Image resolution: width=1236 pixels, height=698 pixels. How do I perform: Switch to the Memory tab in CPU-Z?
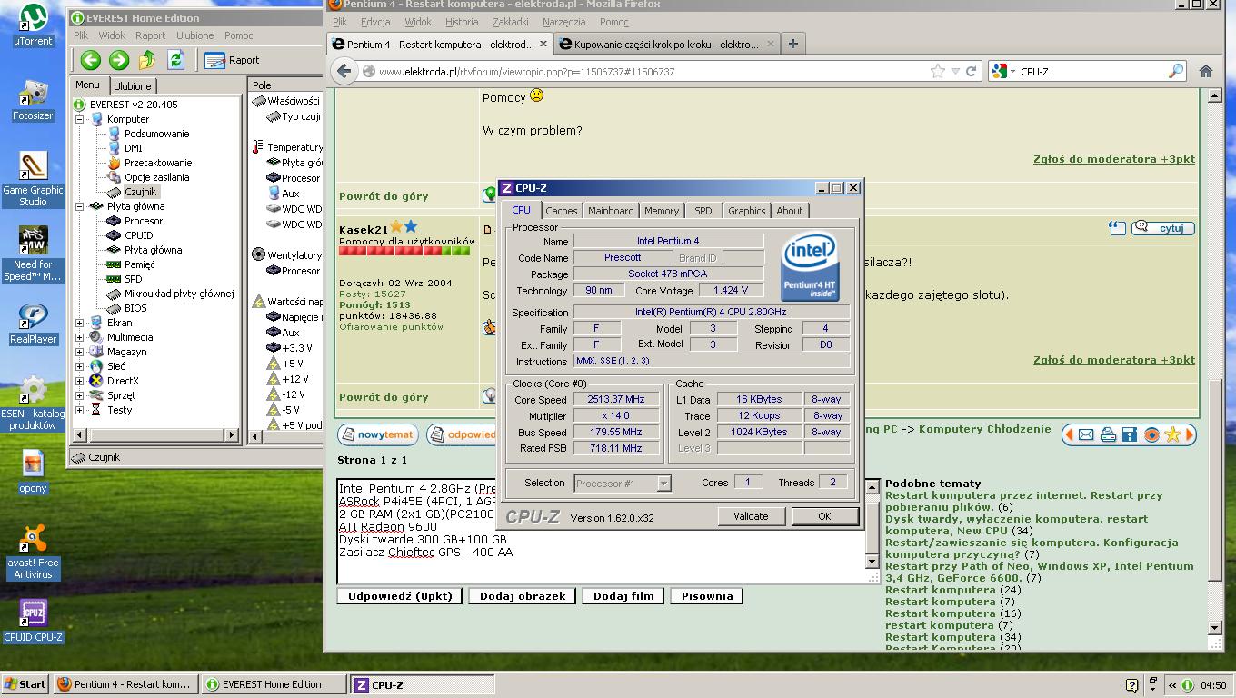point(661,211)
